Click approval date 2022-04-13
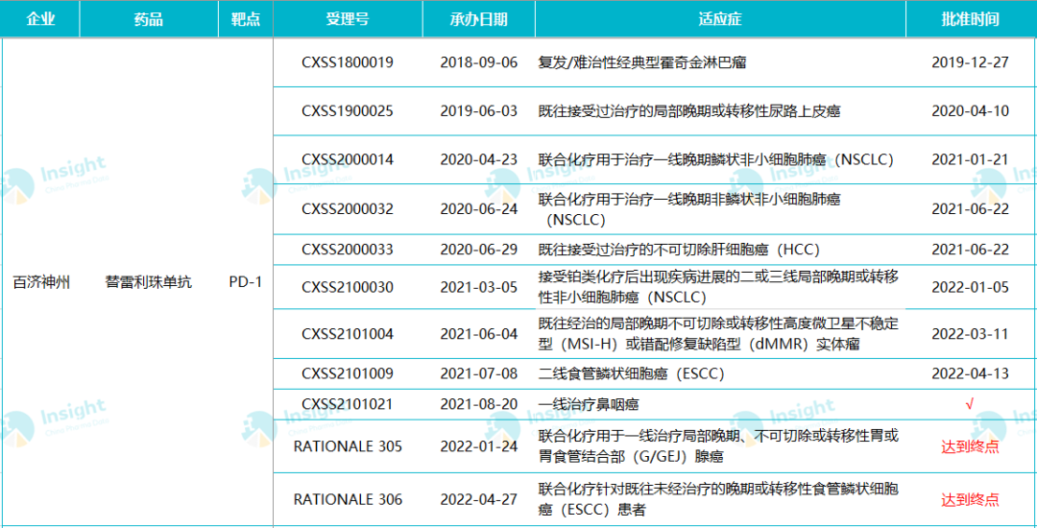Screen dimensions: 1037x528 (x=970, y=374)
